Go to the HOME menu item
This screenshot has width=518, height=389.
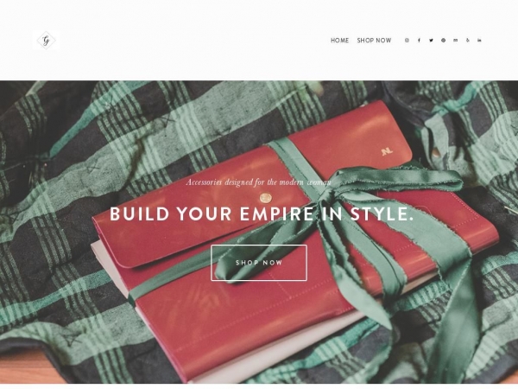click(x=339, y=41)
